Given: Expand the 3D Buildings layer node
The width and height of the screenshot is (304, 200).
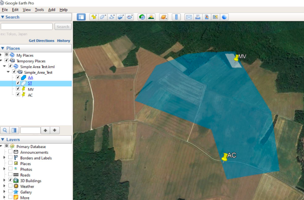Looking at the screenshot, I should pyautogui.click(x=4, y=180).
